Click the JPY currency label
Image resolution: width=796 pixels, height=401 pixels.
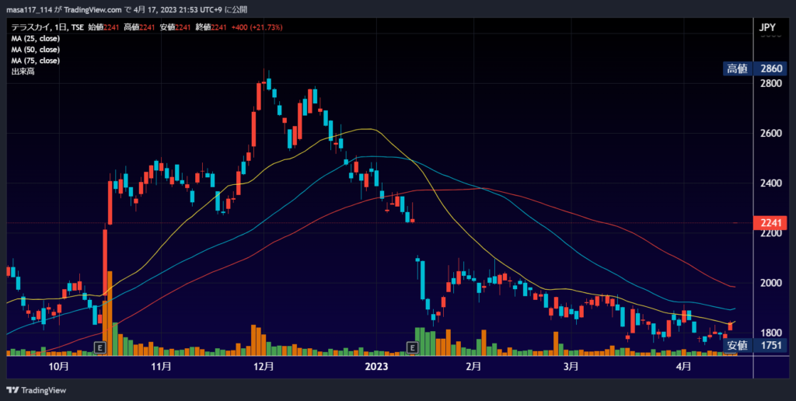pyautogui.click(x=767, y=28)
